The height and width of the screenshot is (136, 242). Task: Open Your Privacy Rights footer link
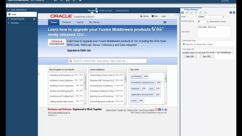tap(146, 110)
